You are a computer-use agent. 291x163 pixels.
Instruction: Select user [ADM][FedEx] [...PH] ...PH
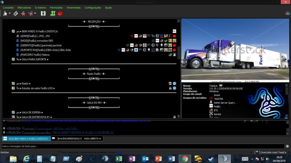click(x=35, y=36)
